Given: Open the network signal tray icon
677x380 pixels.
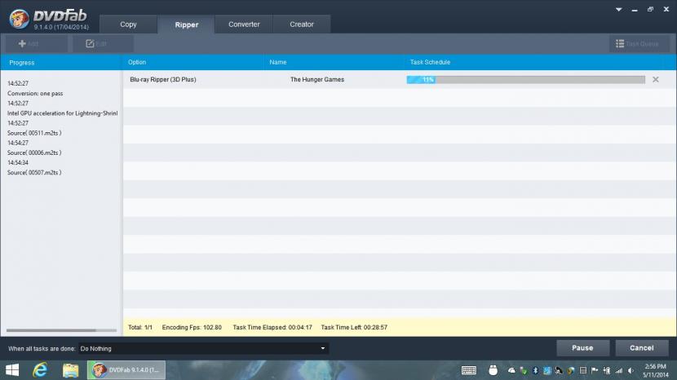Looking at the screenshot, I should point(619,370).
